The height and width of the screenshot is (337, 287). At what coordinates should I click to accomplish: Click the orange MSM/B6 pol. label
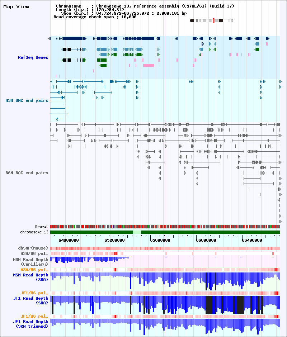click(x=34, y=270)
